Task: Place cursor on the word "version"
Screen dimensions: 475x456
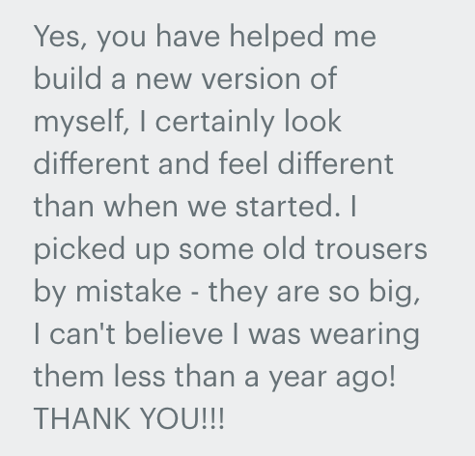Action: [251, 79]
